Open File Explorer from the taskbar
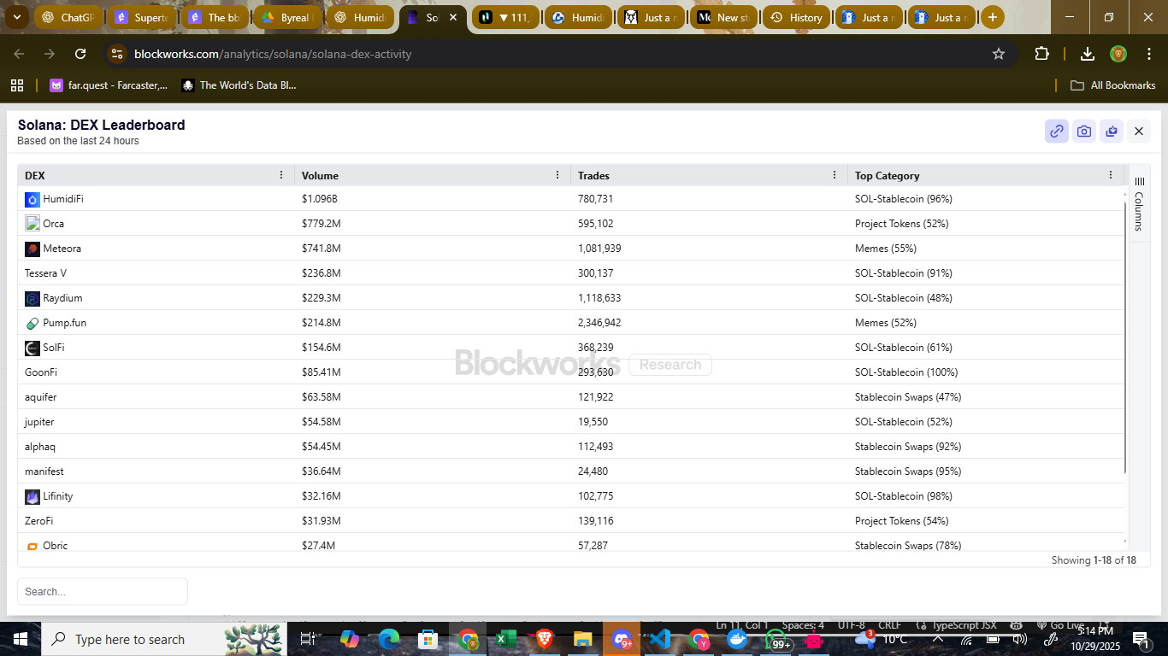This screenshot has width=1168, height=656. (x=582, y=639)
